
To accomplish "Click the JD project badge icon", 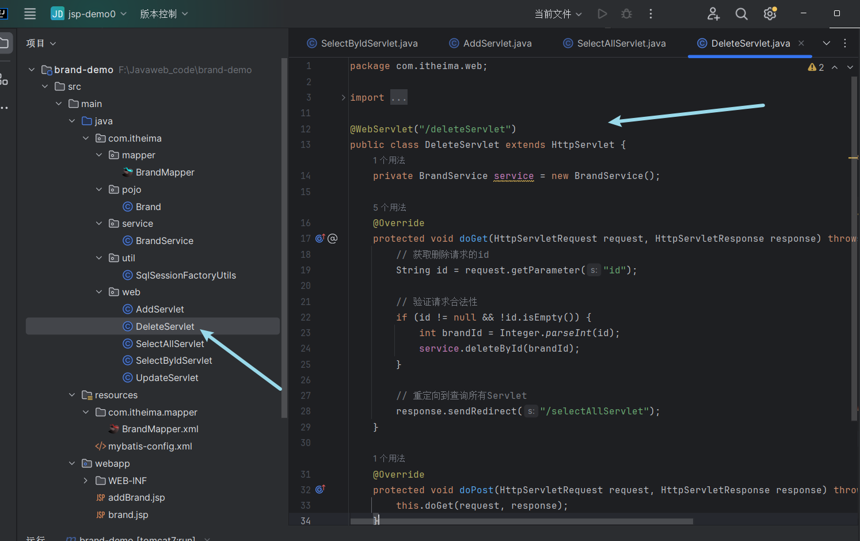I will (x=58, y=14).
